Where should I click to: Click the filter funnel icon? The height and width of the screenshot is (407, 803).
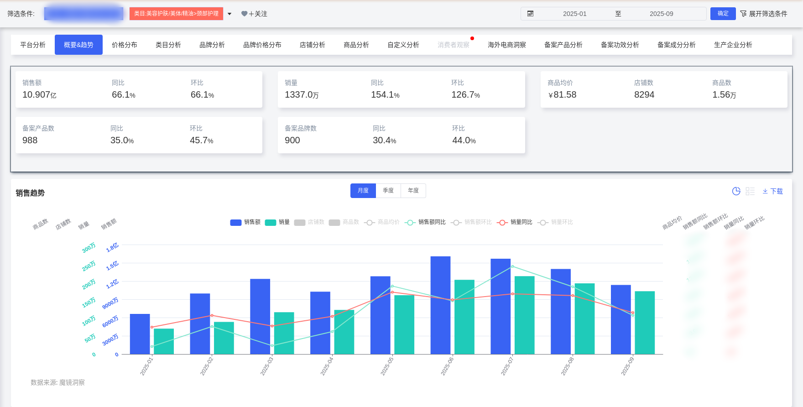click(743, 14)
